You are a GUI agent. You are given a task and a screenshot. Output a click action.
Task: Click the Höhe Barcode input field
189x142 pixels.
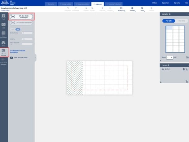pyautogui.click(x=27, y=44)
